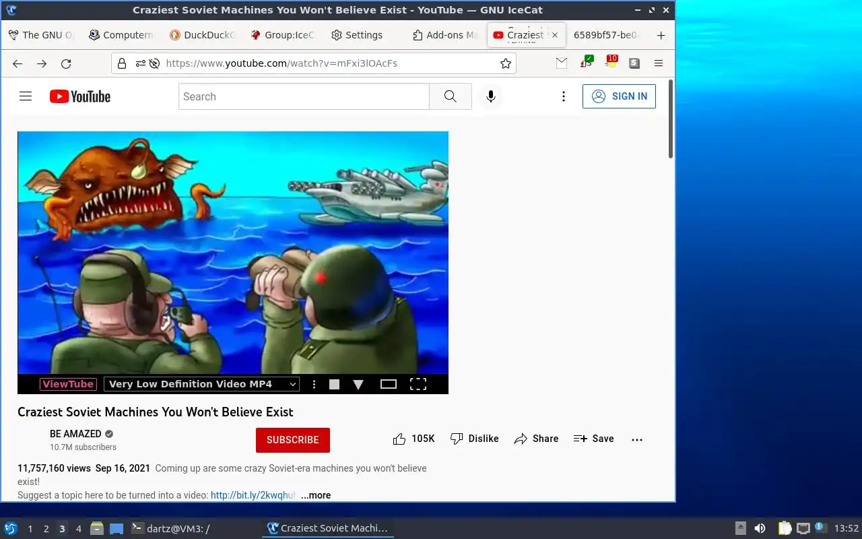Toggle ViewTube widescreen mode
The width and height of the screenshot is (862, 539).
pos(389,384)
